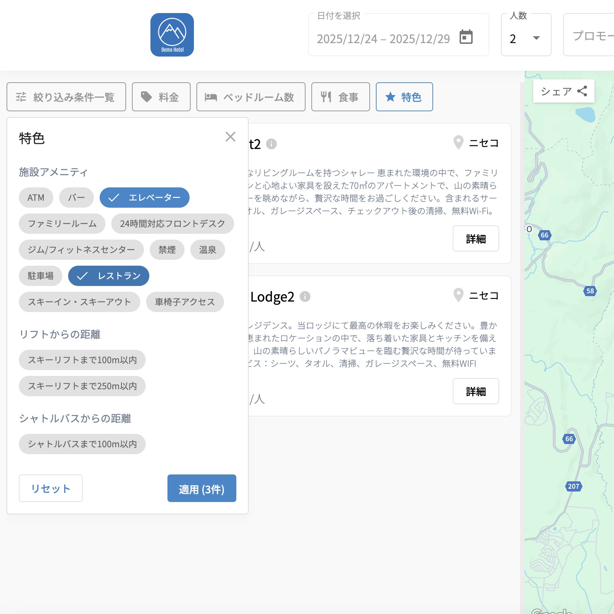Close the 特色 filter panel
Viewport: 614px width, 614px height.
231,137
